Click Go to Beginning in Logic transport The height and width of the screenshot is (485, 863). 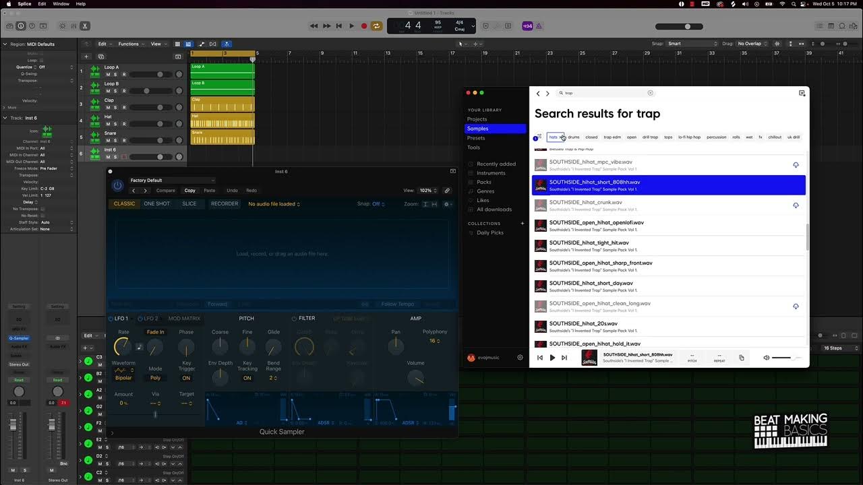pyautogui.click(x=339, y=26)
